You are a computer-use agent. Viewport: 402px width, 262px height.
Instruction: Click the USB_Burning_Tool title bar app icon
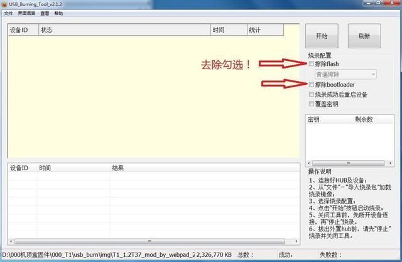4,4
